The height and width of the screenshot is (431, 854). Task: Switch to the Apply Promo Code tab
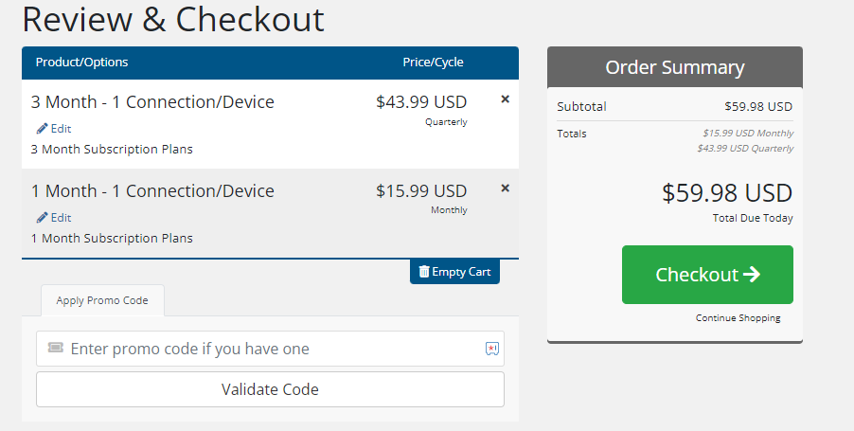[x=102, y=300]
